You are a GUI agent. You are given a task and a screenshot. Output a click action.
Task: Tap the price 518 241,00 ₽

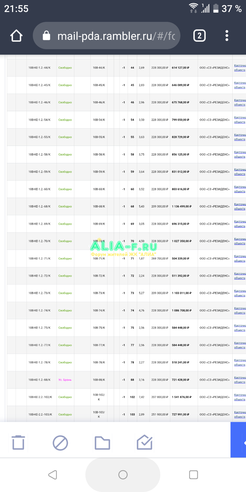[x=181, y=362]
